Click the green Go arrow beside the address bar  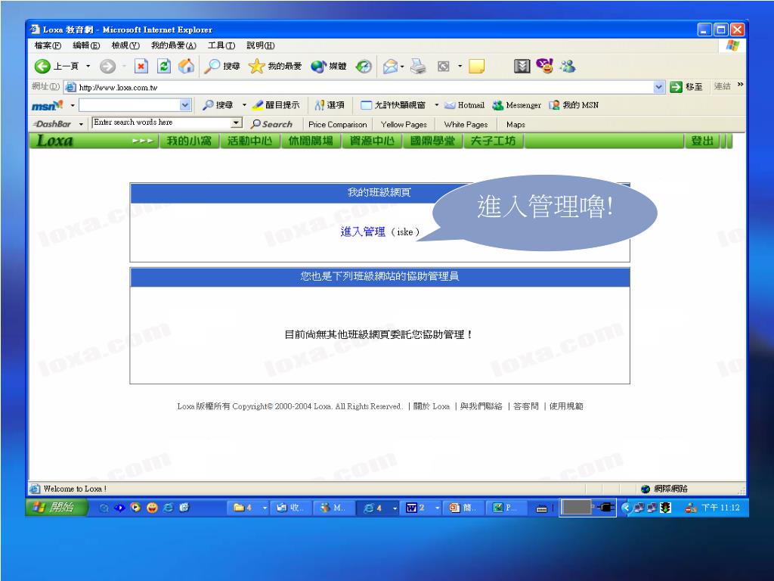click(x=676, y=88)
